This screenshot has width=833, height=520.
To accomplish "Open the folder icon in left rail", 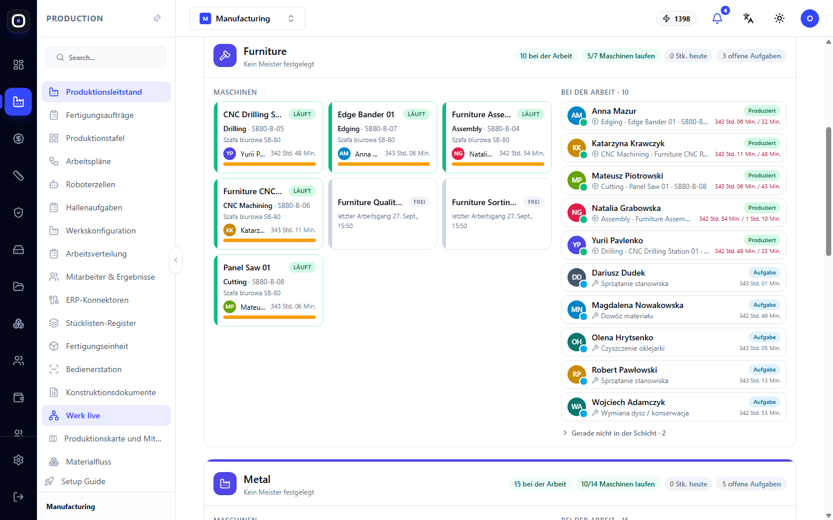I will pyautogui.click(x=19, y=287).
